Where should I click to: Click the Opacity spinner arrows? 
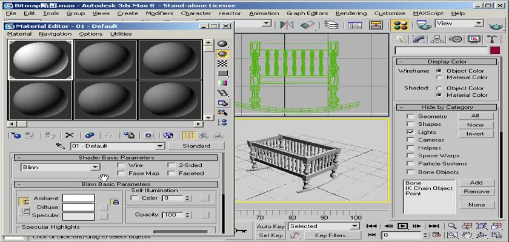click(x=188, y=215)
